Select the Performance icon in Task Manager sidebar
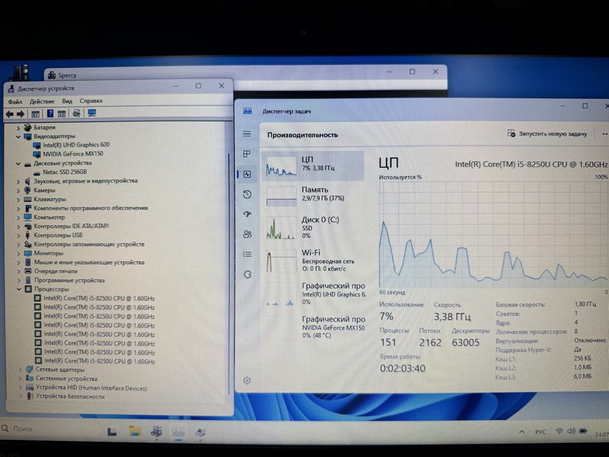Image resolution: width=609 pixels, height=457 pixels. click(x=247, y=174)
